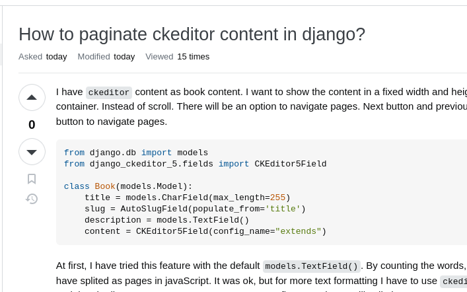This screenshot has width=467, height=292.
Task: Open the question title about paginating ckeditor
Action: 192,34
